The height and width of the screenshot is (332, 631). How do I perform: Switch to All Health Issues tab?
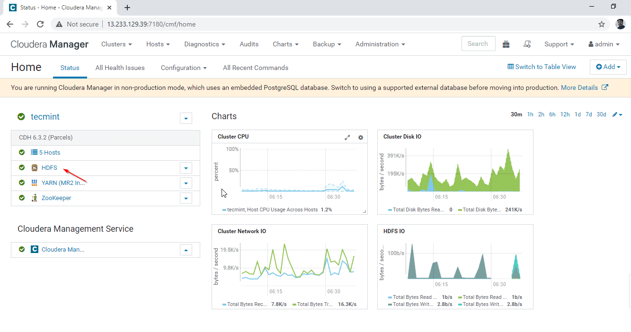point(120,68)
